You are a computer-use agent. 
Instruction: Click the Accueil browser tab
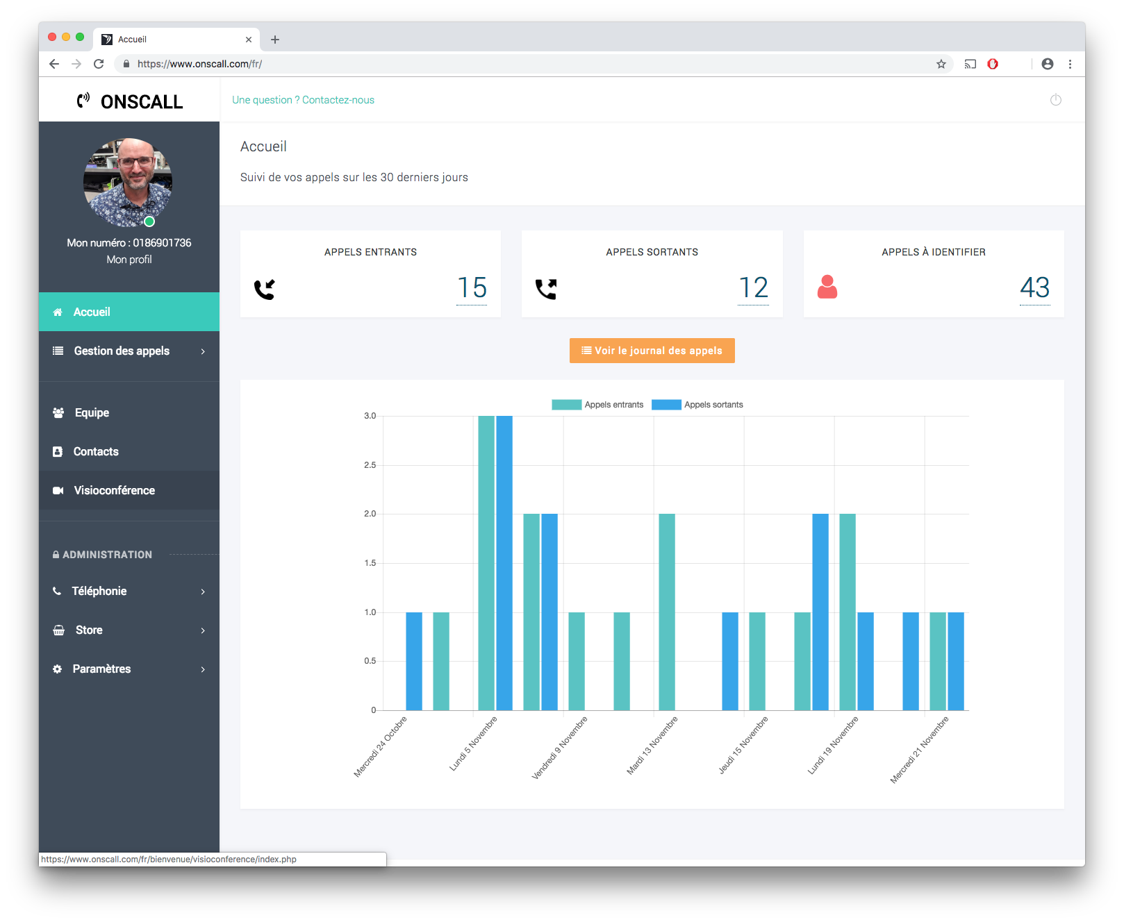[176, 40]
